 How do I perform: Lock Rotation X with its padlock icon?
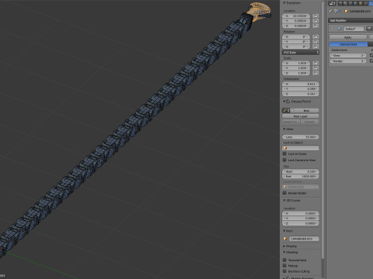[315, 37]
